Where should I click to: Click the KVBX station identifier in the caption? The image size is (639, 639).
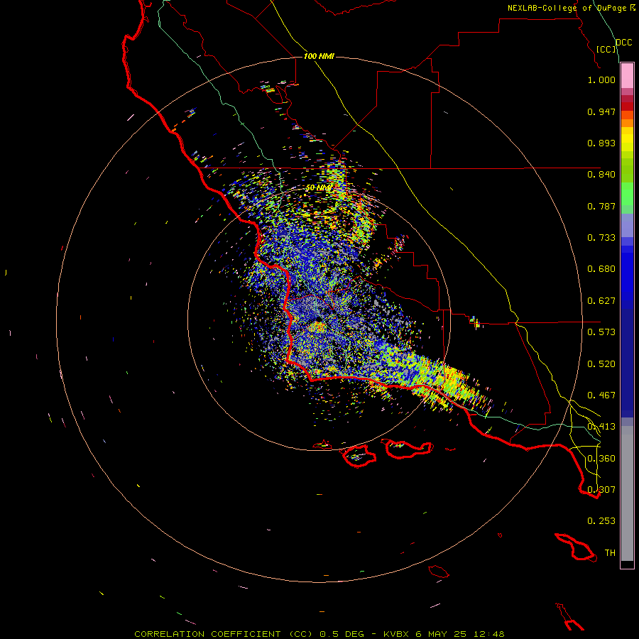(398, 634)
